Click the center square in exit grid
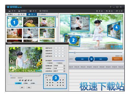 (60, 83)
